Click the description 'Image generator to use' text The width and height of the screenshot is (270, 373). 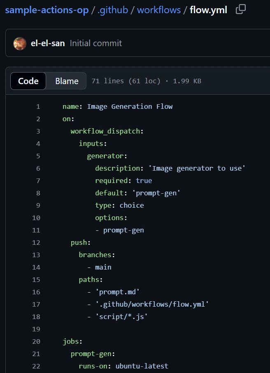197,169
